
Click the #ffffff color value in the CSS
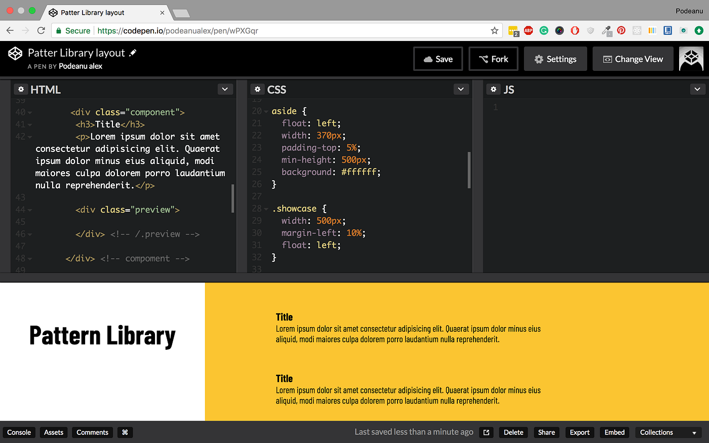tap(363, 172)
